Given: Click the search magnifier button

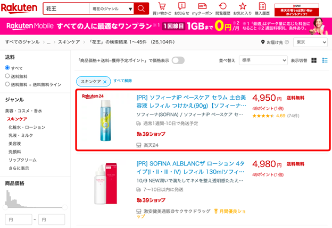Looking at the screenshot, I should [x=141, y=9].
